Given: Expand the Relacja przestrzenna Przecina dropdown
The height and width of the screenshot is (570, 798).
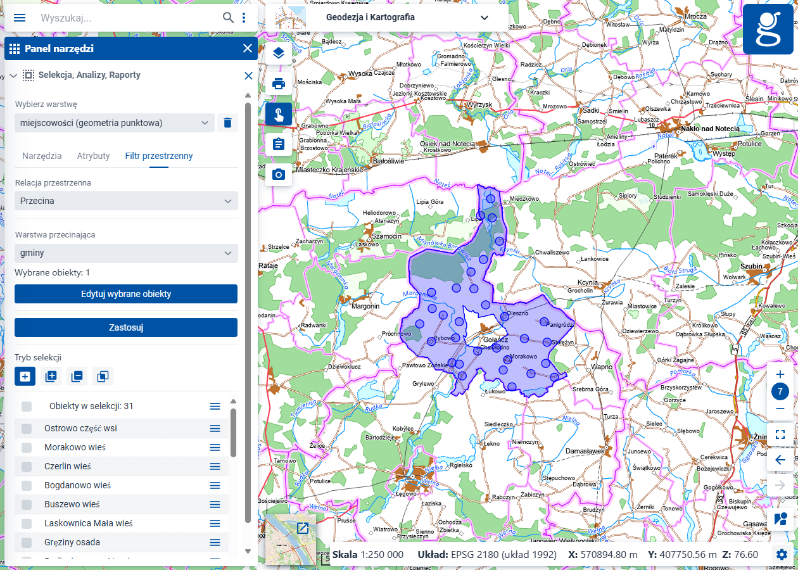Looking at the screenshot, I should tap(126, 201).
